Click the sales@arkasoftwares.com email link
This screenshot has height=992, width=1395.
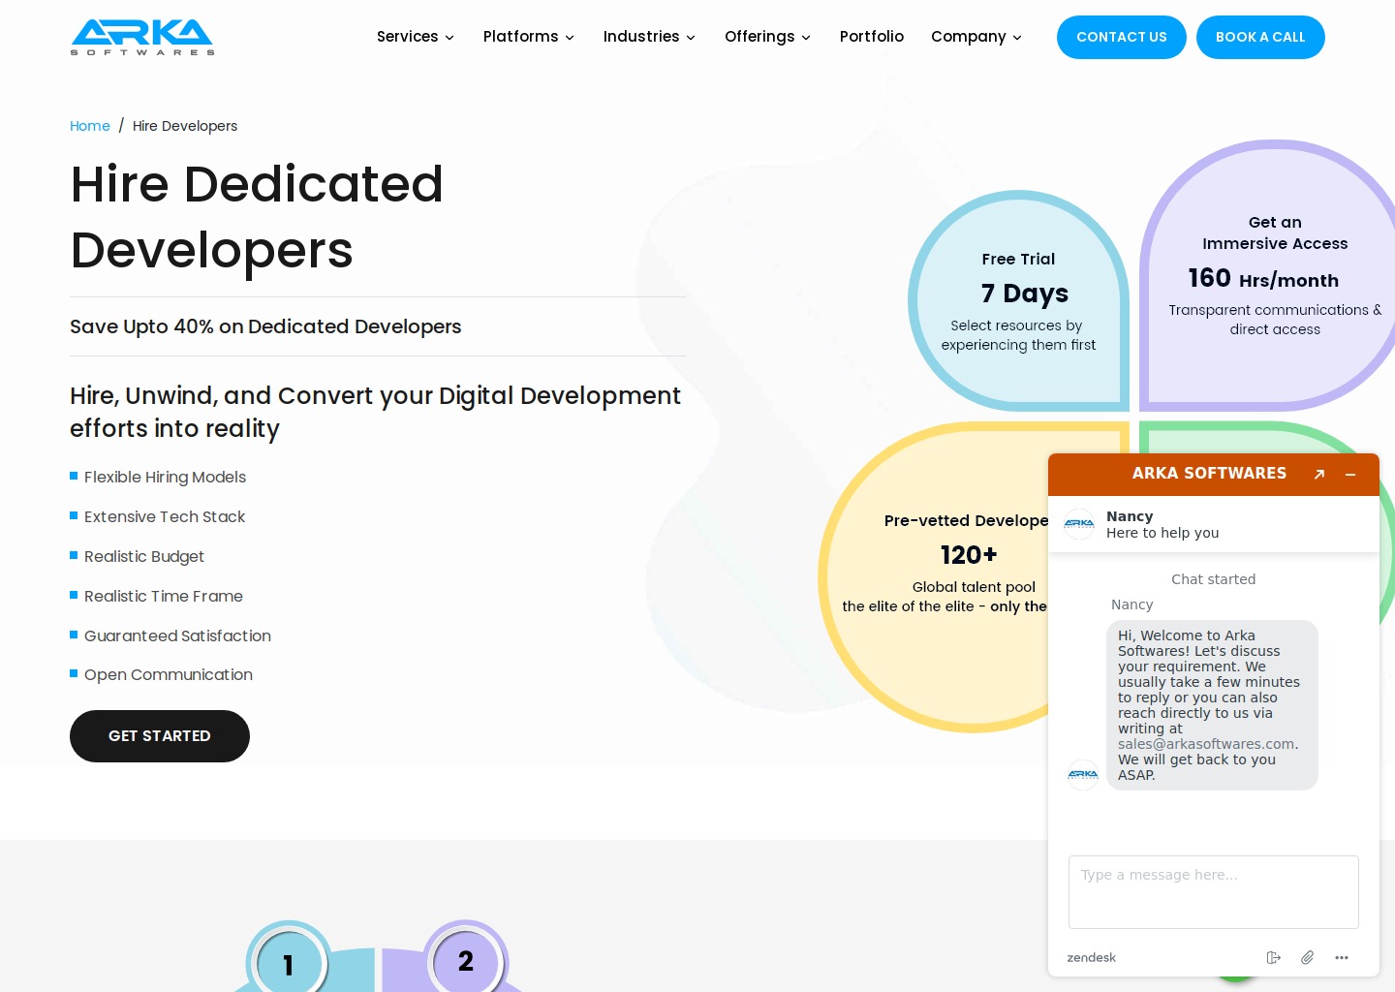[1206, 744]
